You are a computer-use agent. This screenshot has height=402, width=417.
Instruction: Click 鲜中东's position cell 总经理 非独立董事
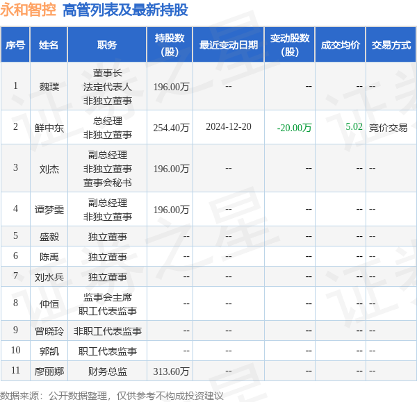coord(108,128)
